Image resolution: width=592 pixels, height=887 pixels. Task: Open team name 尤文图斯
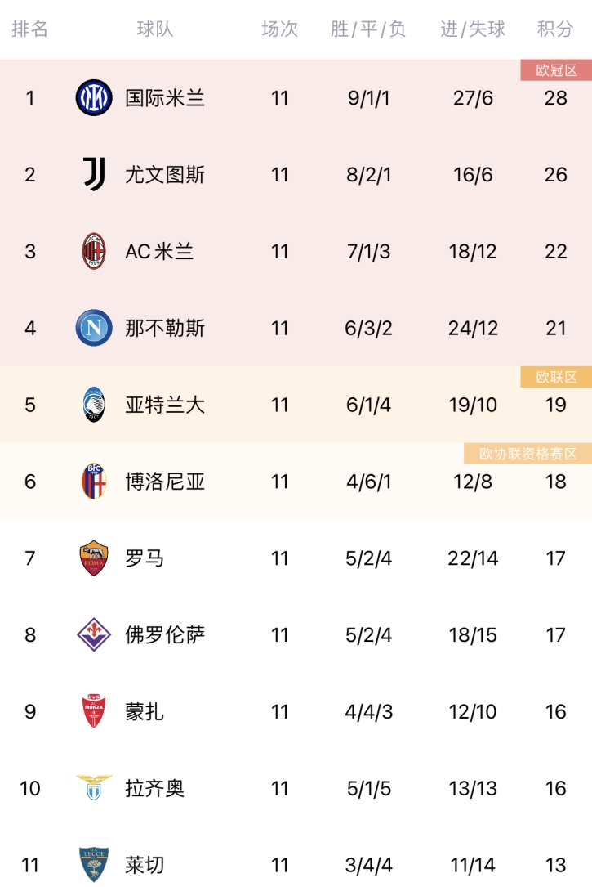coord(164,174)
